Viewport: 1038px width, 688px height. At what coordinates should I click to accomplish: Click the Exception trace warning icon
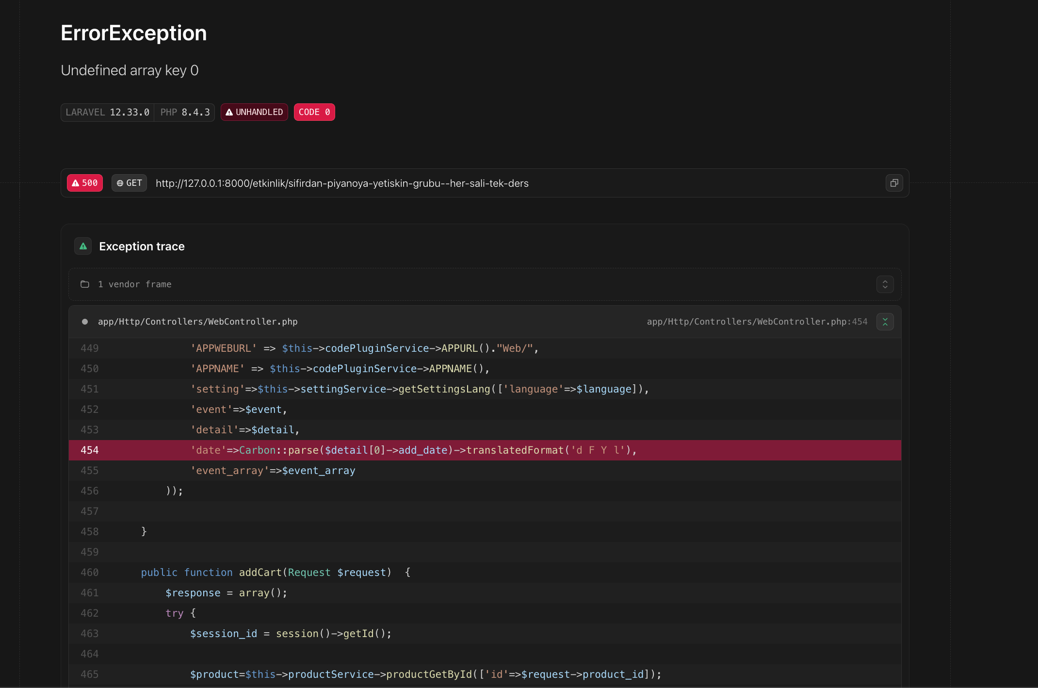pyautogui.click(x=83, y=246)
